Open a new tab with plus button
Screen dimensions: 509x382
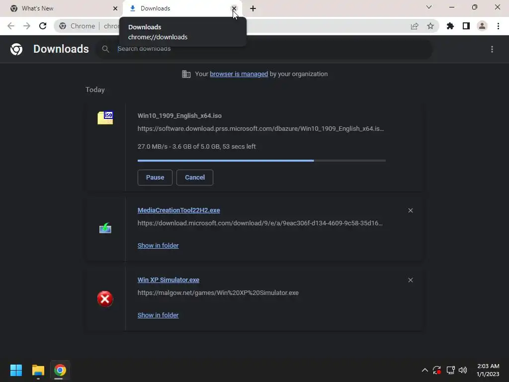pos(253,8)
